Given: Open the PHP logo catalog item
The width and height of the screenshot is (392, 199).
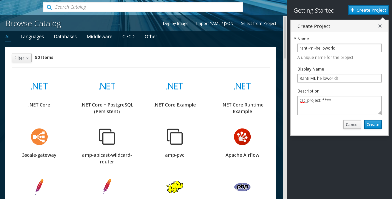Looking at the screenshot, I should coord(242,187).
